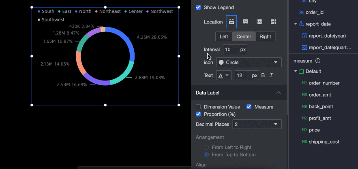Click the tan Southwest legend dot
358x169 pixels.
point(39,20)
